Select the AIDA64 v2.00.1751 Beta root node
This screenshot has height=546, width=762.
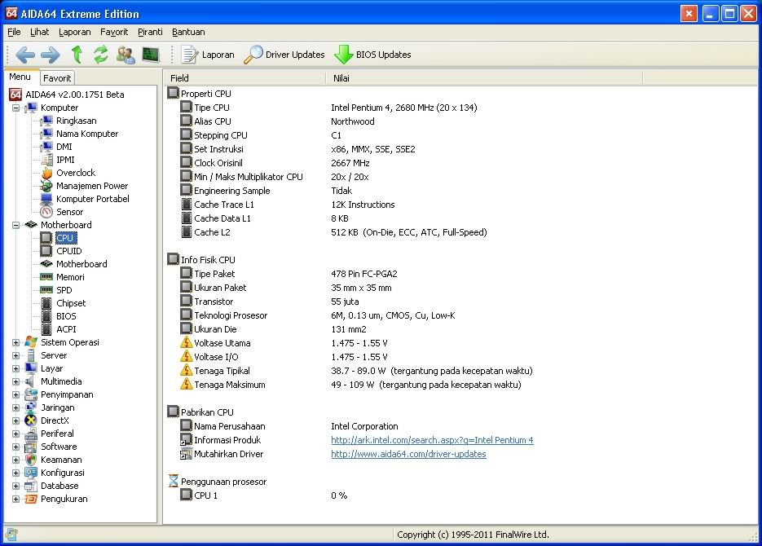pos(75,95)
